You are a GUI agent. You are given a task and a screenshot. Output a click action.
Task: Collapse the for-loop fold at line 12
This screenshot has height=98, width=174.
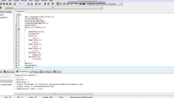(x=19, y=29)
